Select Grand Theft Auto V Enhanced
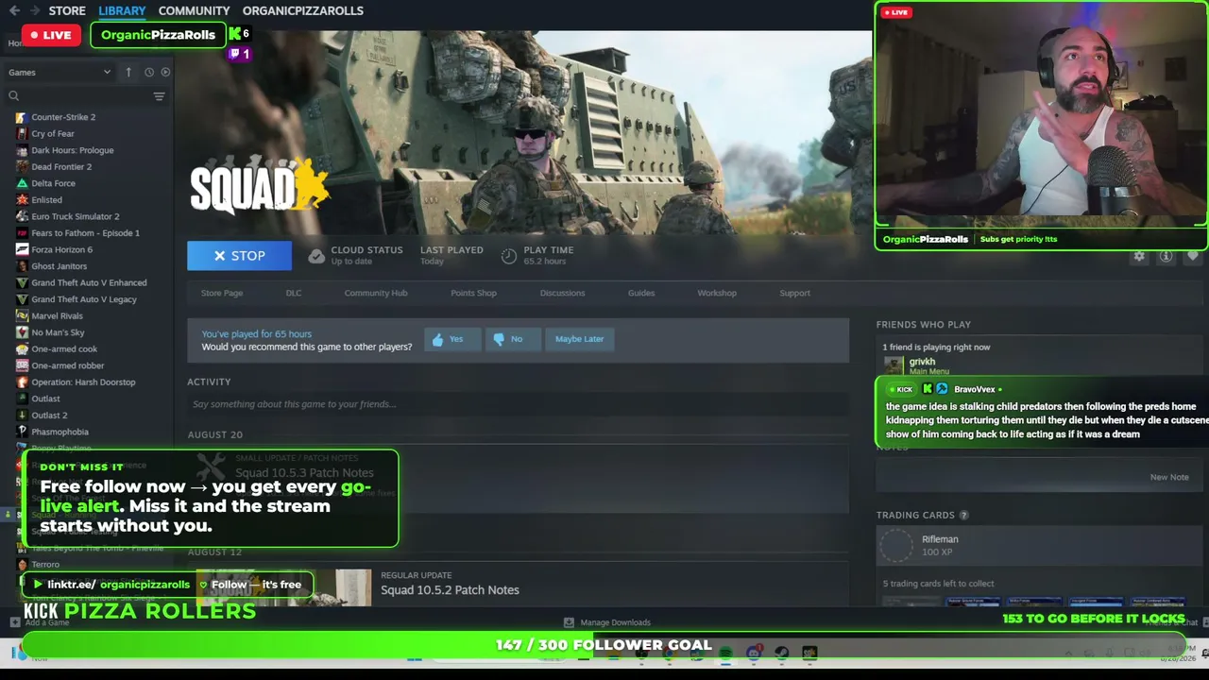The image size is (1209, 680). tap(89, 282)
